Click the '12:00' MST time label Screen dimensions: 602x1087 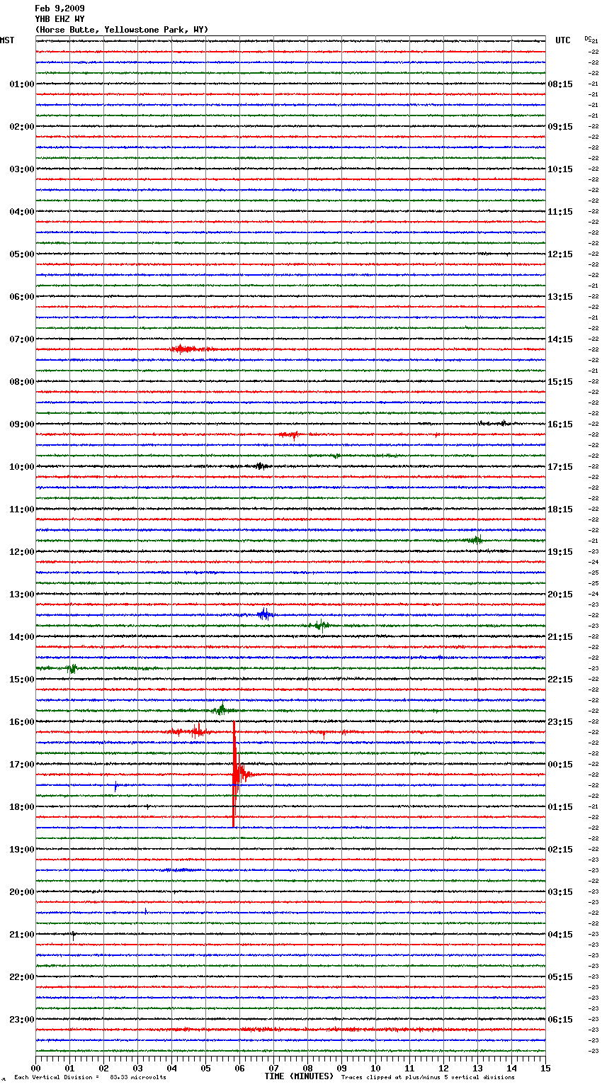coord(22,552)
